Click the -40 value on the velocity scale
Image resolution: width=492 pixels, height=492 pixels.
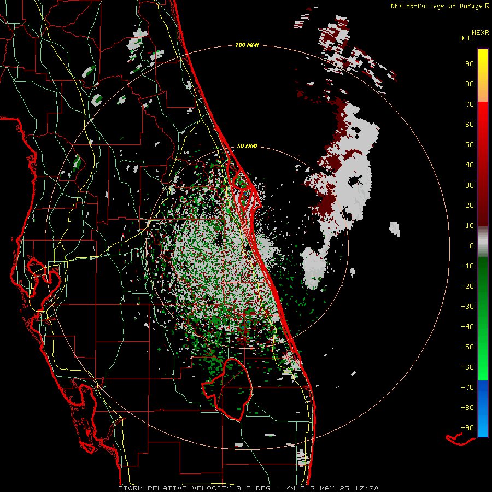click(x=467, y=327)
